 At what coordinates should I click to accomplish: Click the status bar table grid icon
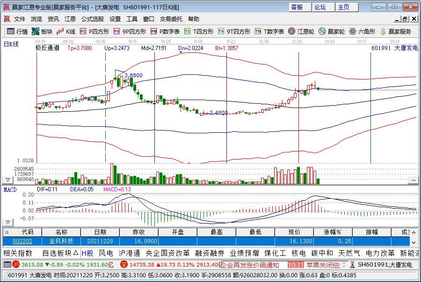7,265
